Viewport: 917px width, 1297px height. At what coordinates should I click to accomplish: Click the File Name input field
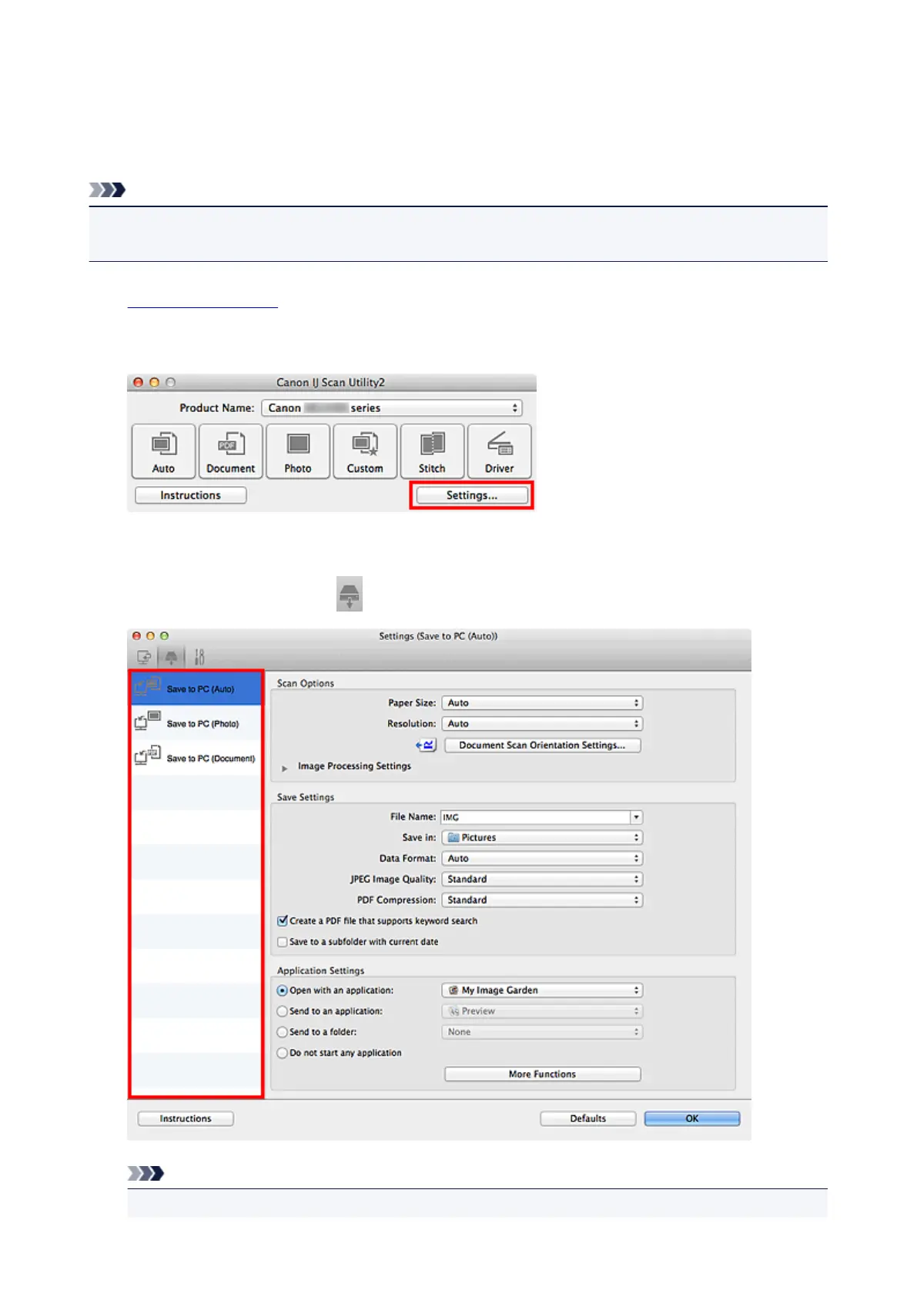(x=536, y=817)
